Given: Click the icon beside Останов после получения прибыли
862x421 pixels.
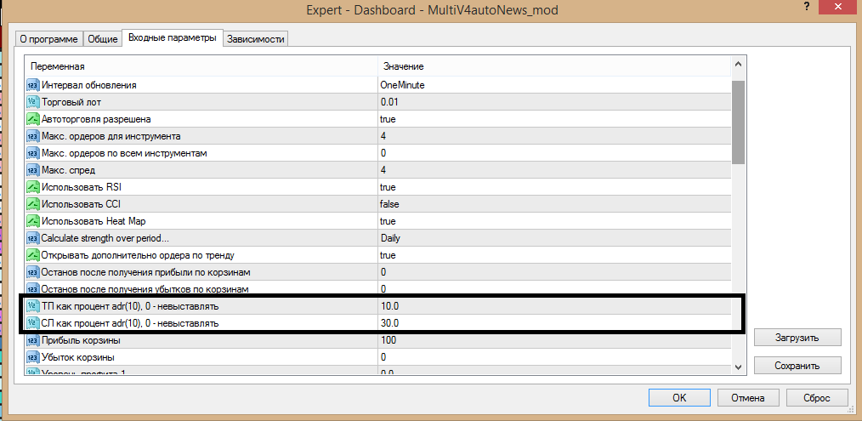Looking at the screenshot, I should point(33,272).
